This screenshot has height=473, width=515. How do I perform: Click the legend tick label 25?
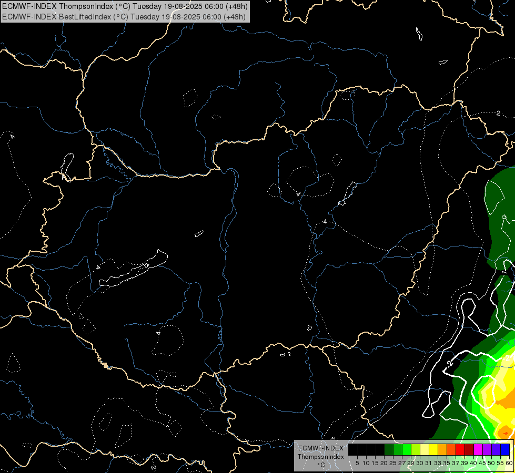pos(393,463)
